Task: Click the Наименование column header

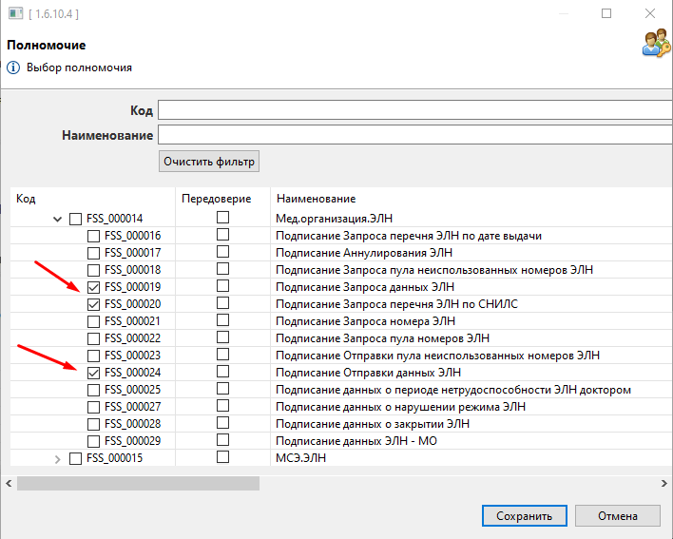Action: [x=315, y=199]
